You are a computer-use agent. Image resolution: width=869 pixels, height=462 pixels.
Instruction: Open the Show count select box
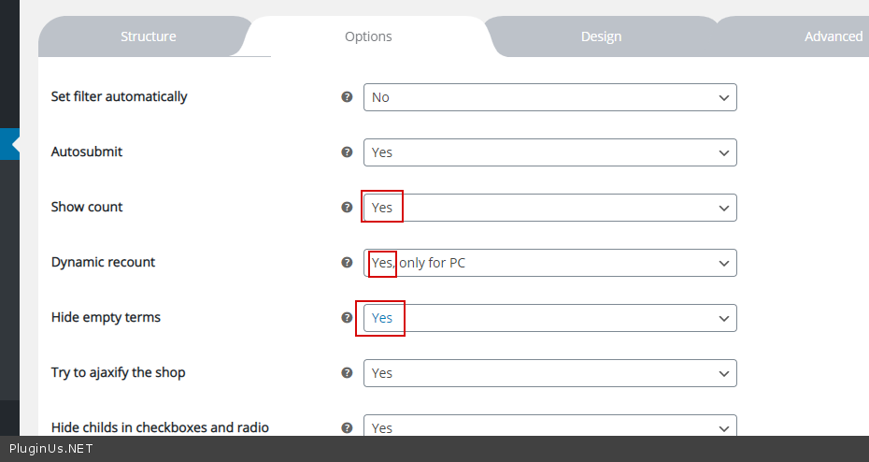[x=549, y=208]
